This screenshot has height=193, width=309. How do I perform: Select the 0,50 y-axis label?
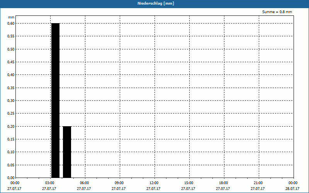[11, 49]
